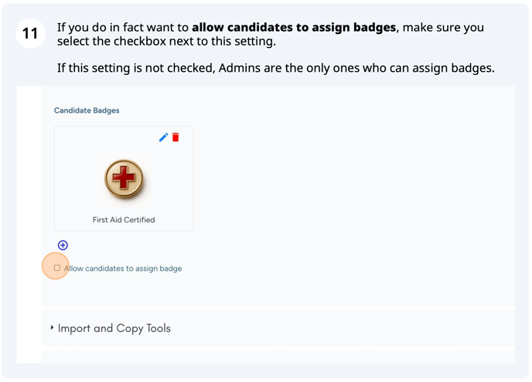Select the First Aid Certified badge name
Viewport: 532px width, 382px height.
pyautogui.click(x=124, y=220)
